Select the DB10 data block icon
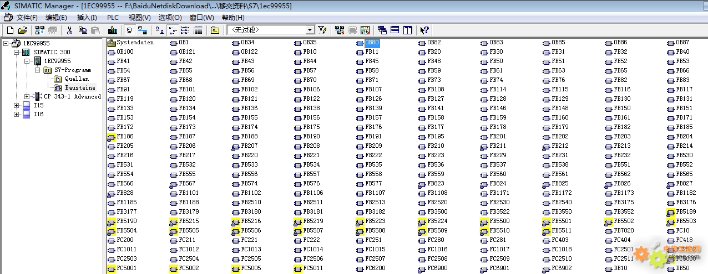 (609, 268)
